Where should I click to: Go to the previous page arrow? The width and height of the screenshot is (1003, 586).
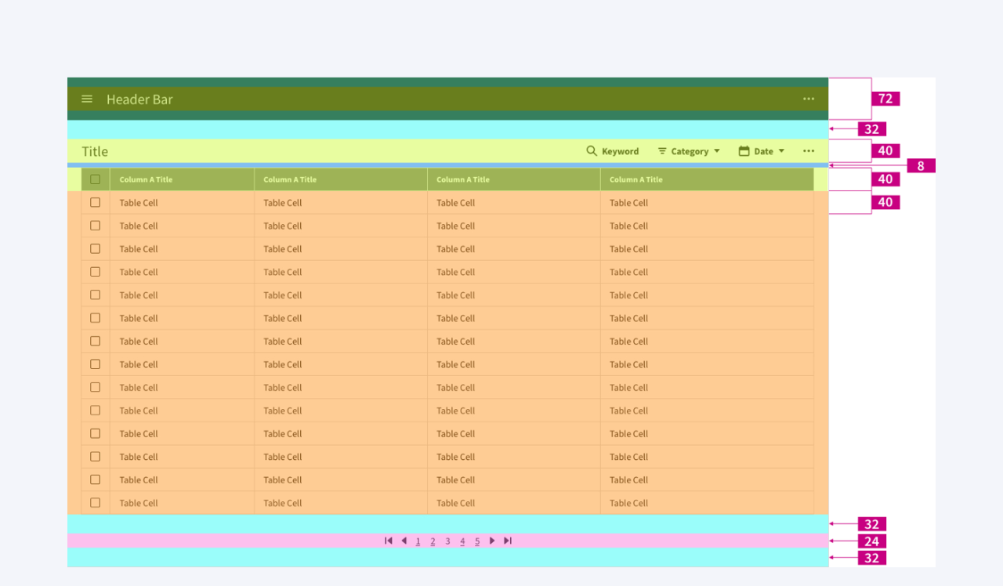(x=404, y=541)
